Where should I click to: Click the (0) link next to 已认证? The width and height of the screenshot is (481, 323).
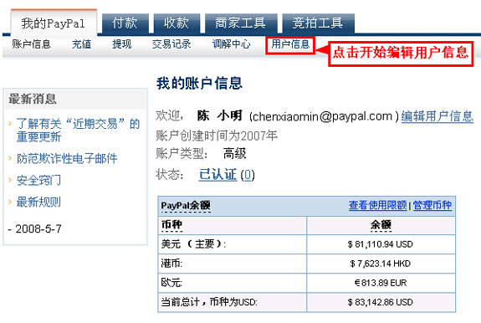coord(248,175)
